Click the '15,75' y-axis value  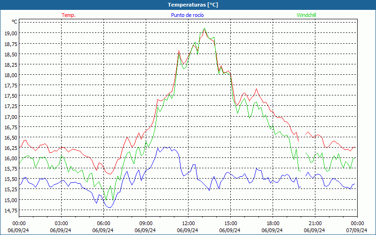coord(11,169)
